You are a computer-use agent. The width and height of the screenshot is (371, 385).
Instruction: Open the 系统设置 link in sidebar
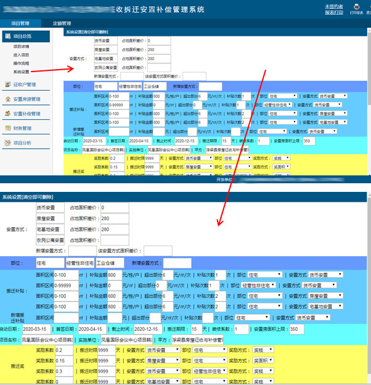point(22,72)
